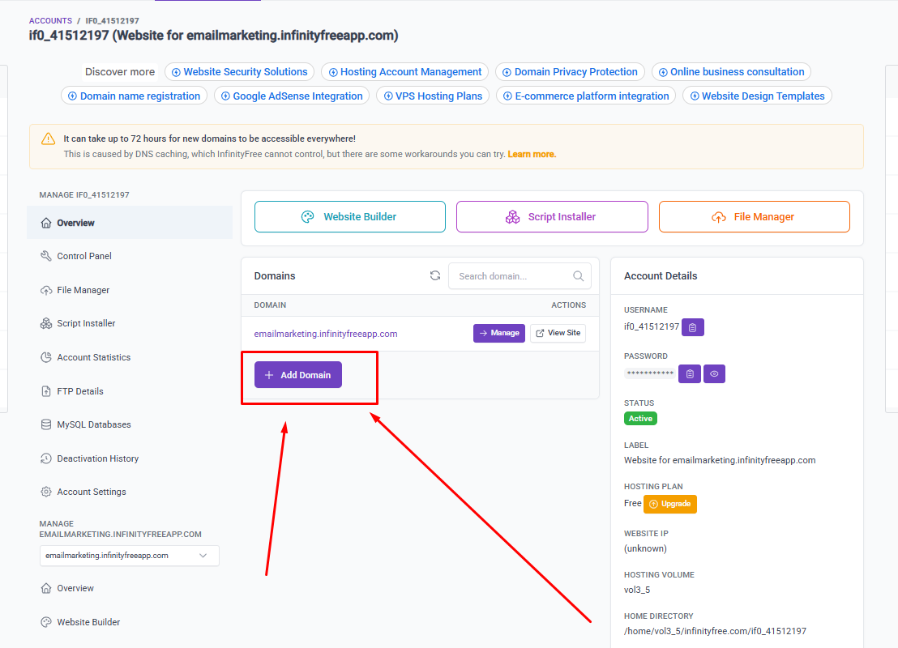Open Script Installer purple button
The width and height of the screenshot is (898, 648).
[552, 217]
